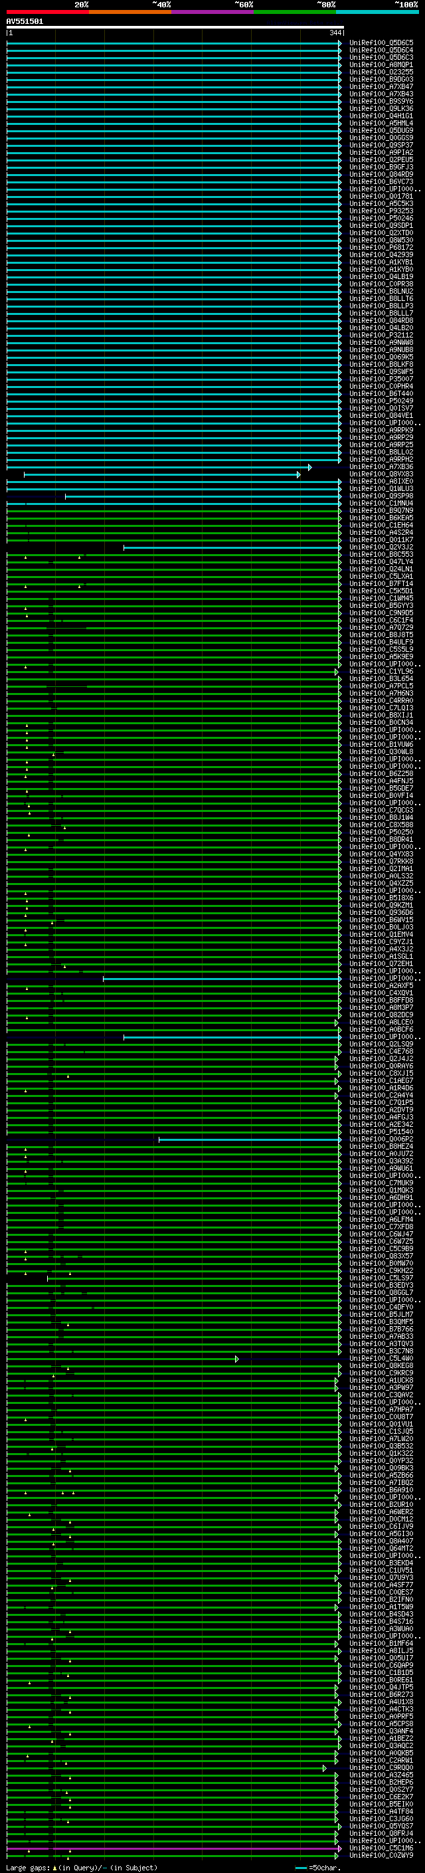425x1873 pixels.
Task: Open hit UniRef100_B9S9Y6
Action: tap(381, 101)
